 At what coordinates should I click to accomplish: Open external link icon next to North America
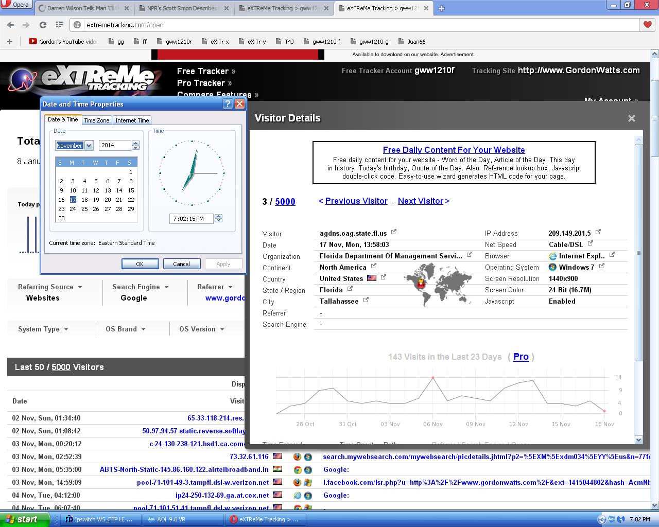pos(374,266)
